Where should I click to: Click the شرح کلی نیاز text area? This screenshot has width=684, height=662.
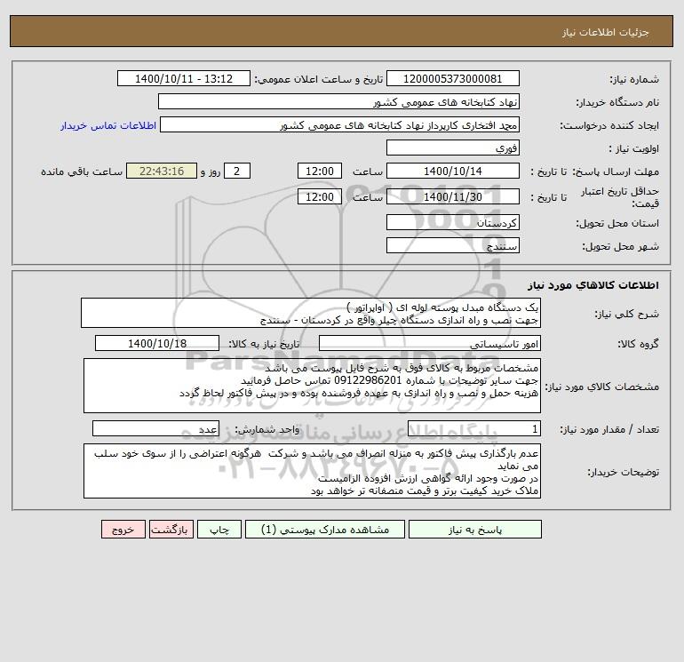pyautogui.click(x=311, y=314)
